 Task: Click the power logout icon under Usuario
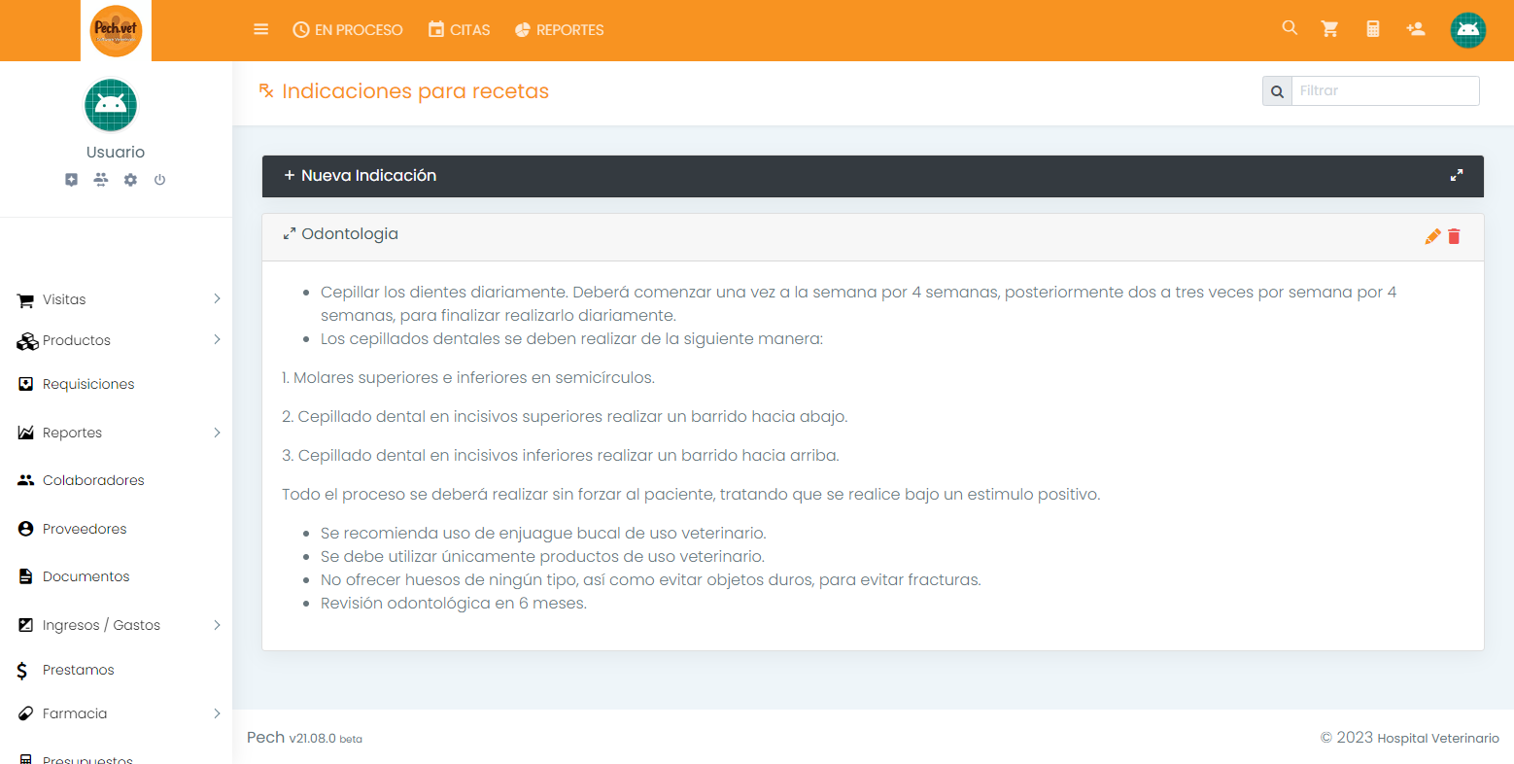pyautogui.click(x=159, y=180)
